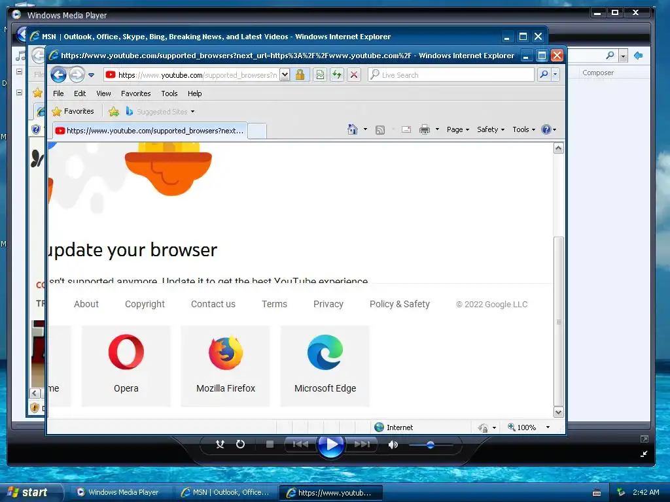
Task: Click the green Refresh arrows icon
Action: point(337,75)
